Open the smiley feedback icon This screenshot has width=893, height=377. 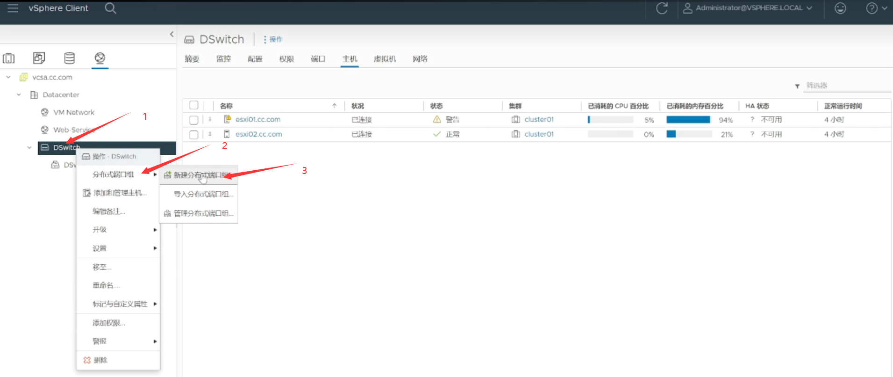pos(840,8)
